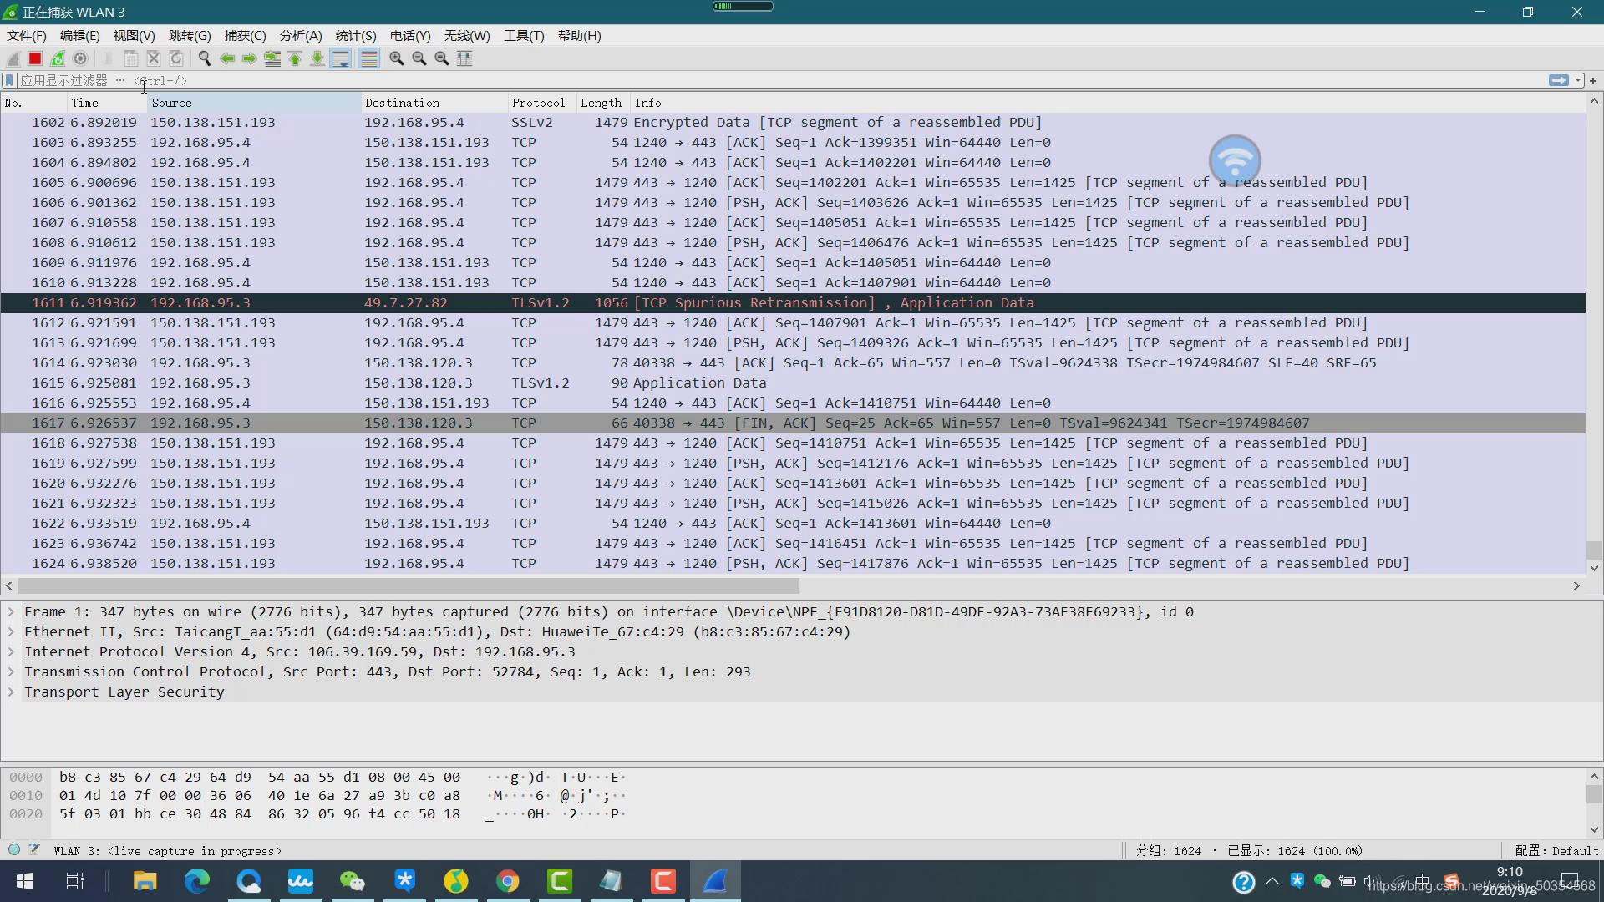
Task: Expand Transport Layer Security details
Action: (11, 692)
